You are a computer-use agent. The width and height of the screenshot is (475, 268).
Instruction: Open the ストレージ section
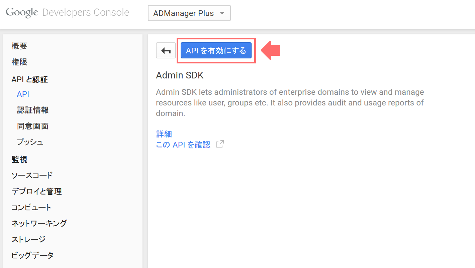point(28,239)
